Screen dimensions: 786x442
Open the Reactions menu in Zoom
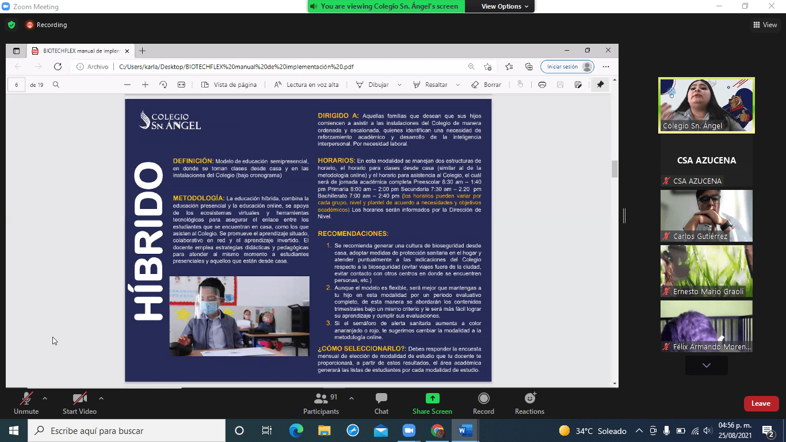[529, 403]
